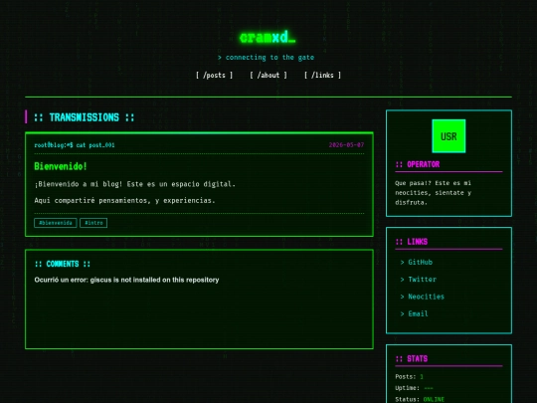Viewport: 537px width, 403px height.
Task: Click the 'Aquí compartiré pensamientos' paragraph
Action: coord(125,200)
